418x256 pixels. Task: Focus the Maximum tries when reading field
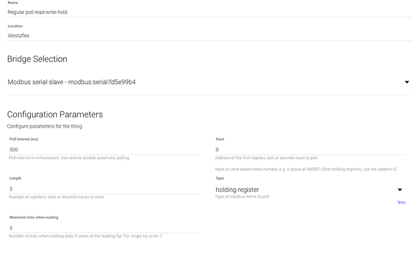pyautogui.click(x=103, y=228)
